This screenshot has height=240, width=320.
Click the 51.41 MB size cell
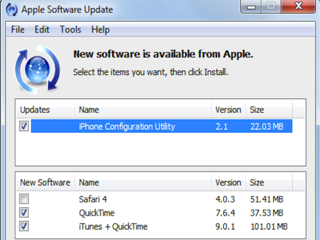click(x=267, y=199)
